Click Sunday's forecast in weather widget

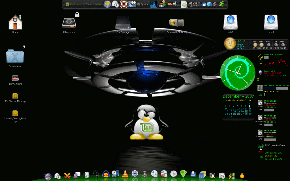pos(261,45)
